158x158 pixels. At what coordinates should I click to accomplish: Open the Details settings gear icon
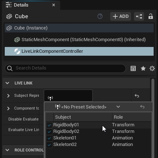pos(152,68)
